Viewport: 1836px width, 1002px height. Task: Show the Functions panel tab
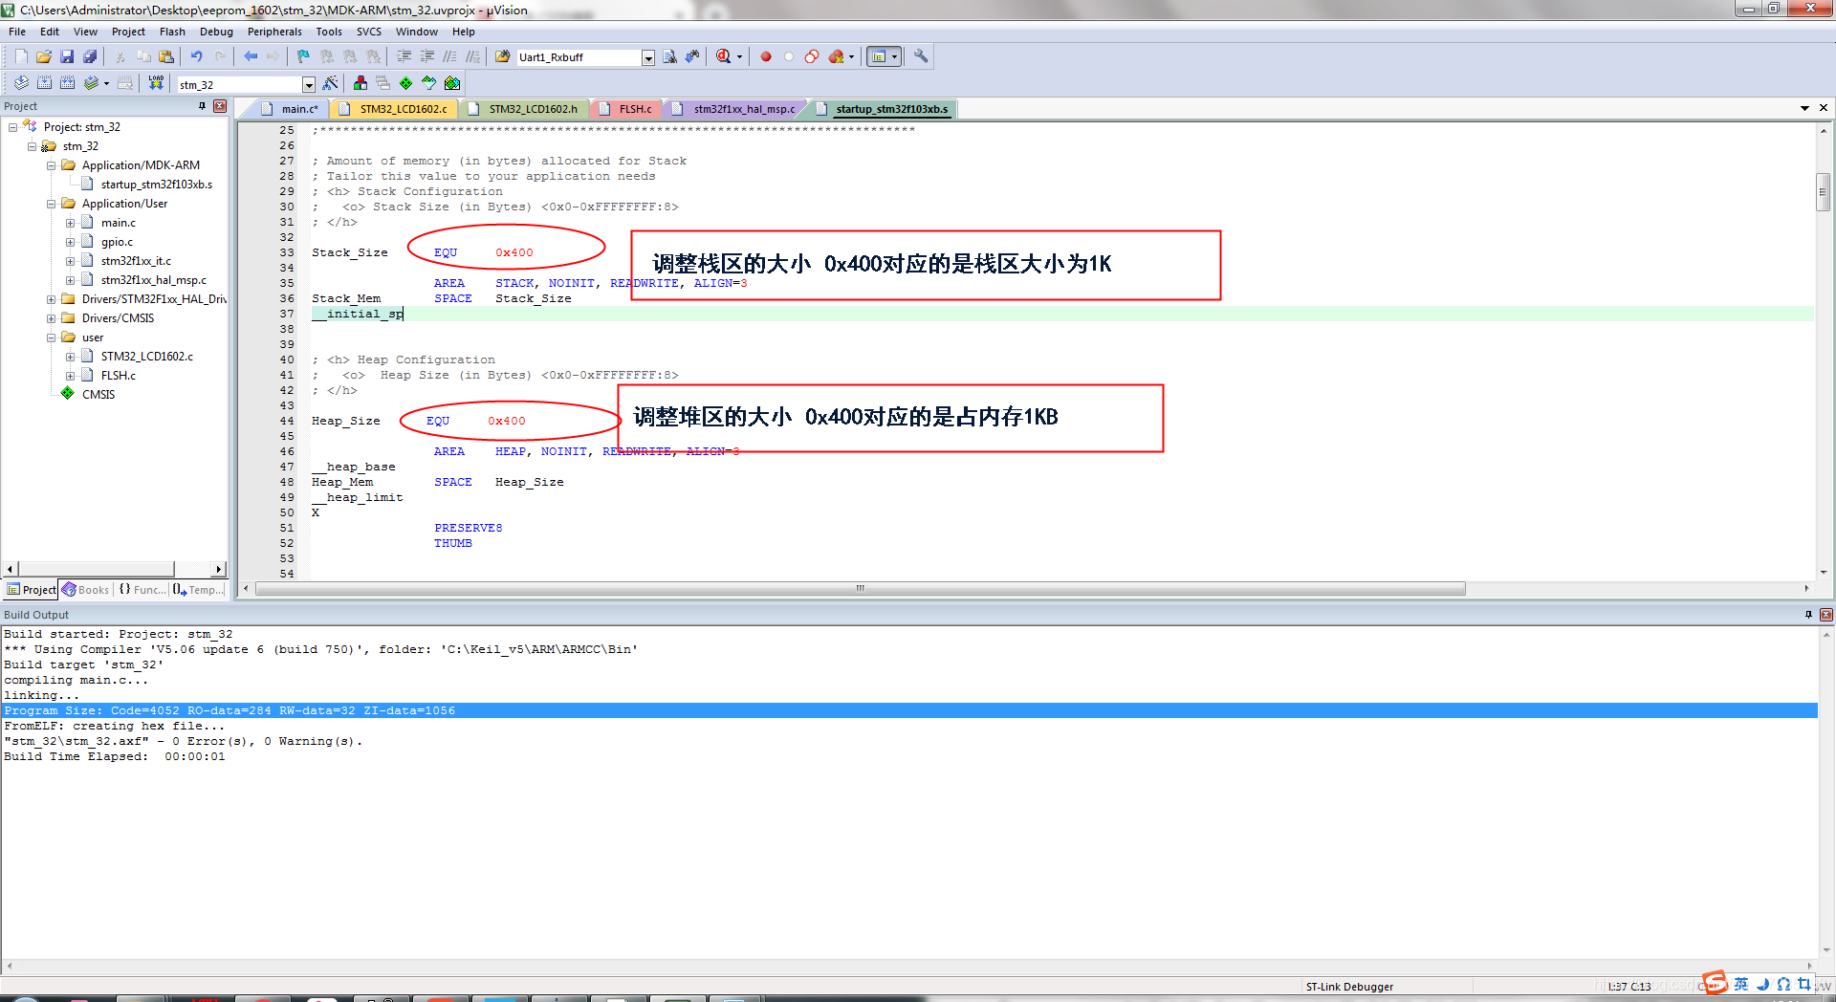point(142,590)
